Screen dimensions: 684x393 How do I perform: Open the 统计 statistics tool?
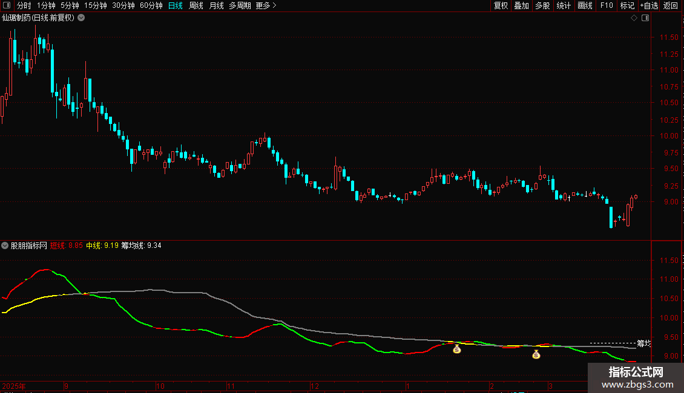pos(564,5)
